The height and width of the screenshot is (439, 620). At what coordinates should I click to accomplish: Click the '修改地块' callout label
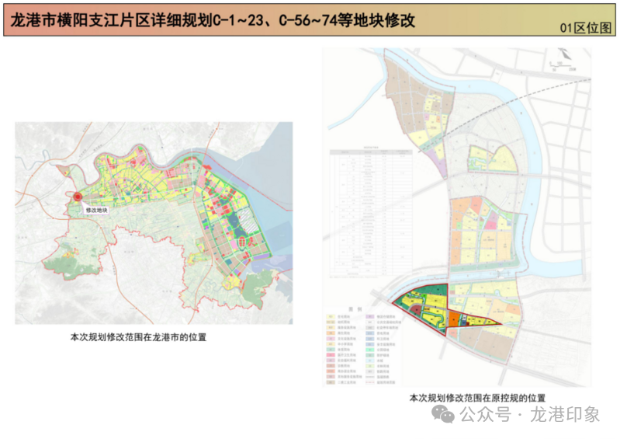[97, 211]
